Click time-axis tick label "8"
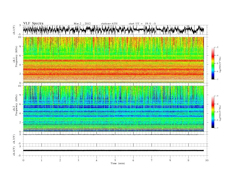Screen dimensions: 233x180 (x=170, y=160)
